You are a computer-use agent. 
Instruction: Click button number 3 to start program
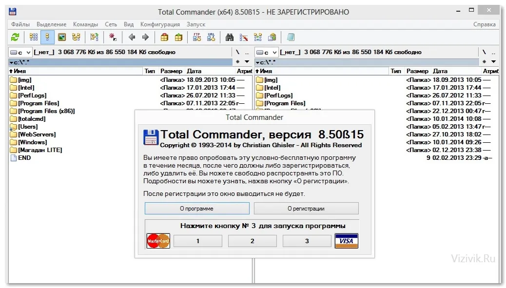click(307, 241)
